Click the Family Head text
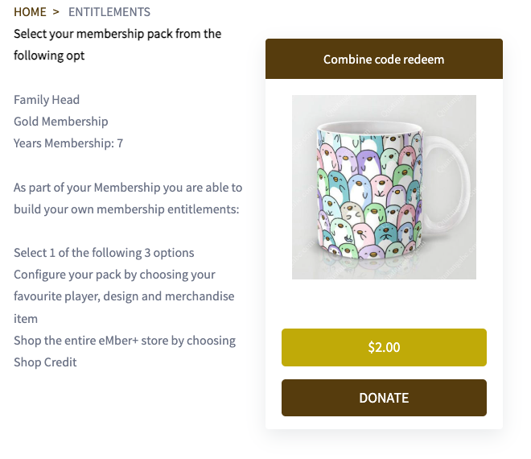 (x=47, y=100)
